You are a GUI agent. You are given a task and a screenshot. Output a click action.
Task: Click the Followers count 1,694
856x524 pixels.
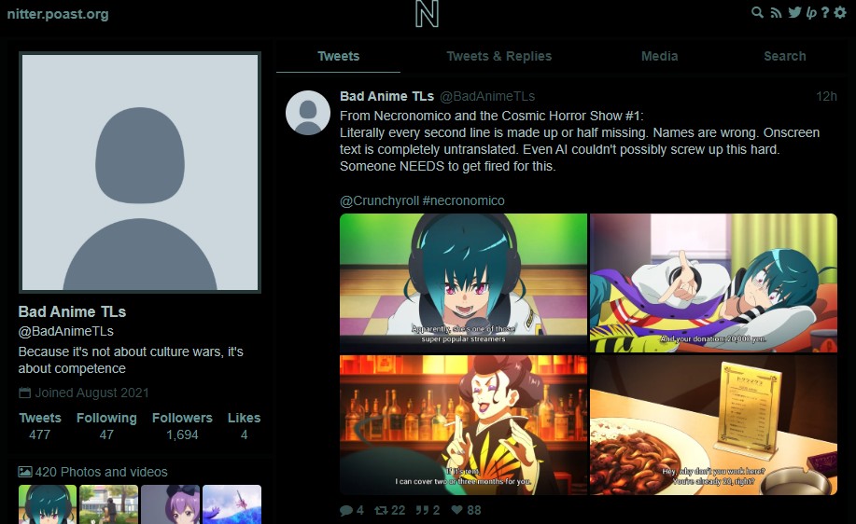(182, 434)
